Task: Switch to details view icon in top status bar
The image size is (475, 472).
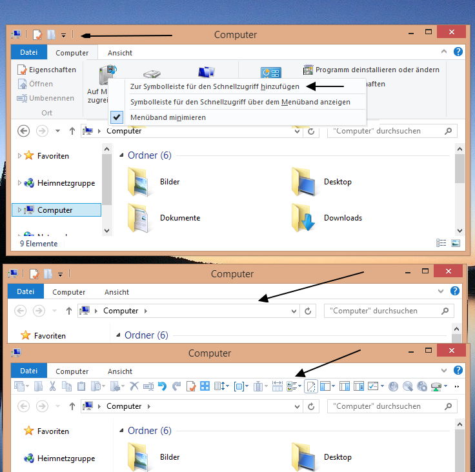Action: (441, 243)
